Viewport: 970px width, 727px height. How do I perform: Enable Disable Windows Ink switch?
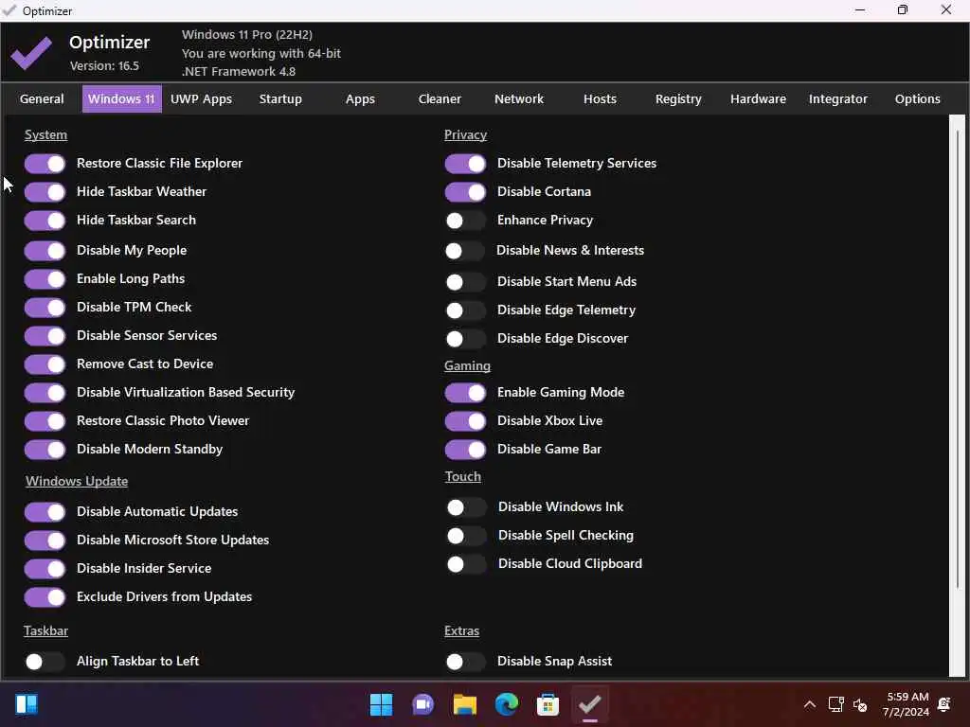point(466,508)
